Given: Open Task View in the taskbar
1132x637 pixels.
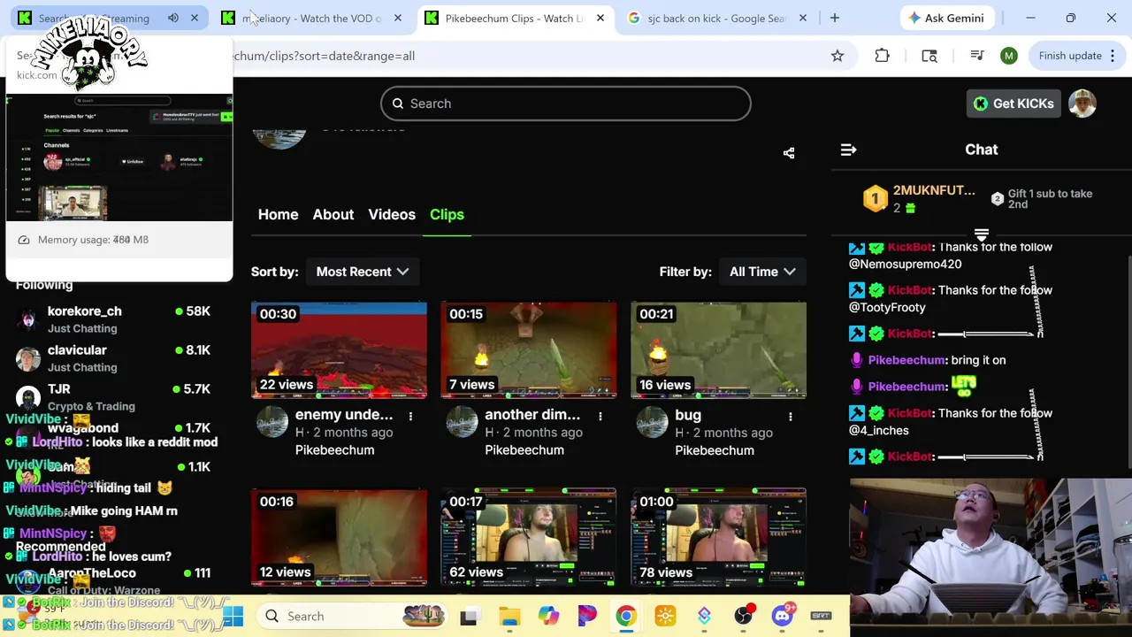Looking at the screenshot, I should pos(469,616).
